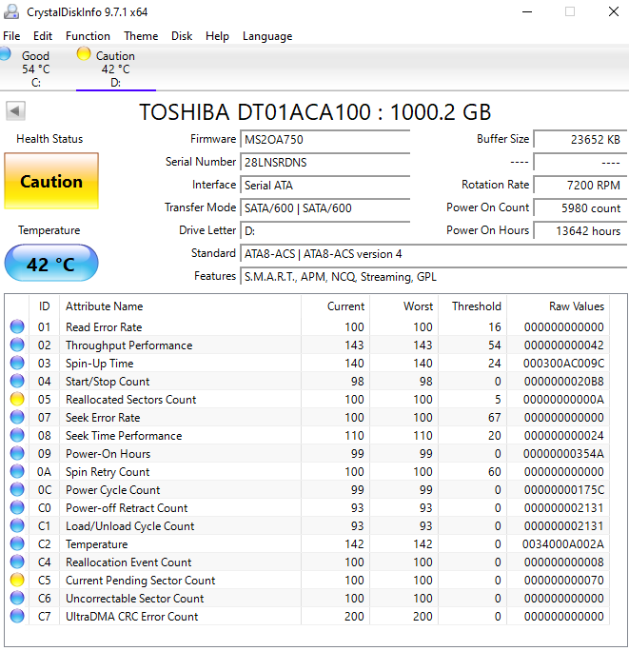Viewport: 629px width, 651px height.
Task: Click the 42 °C temperature button
Action: (x=51, y=263)
